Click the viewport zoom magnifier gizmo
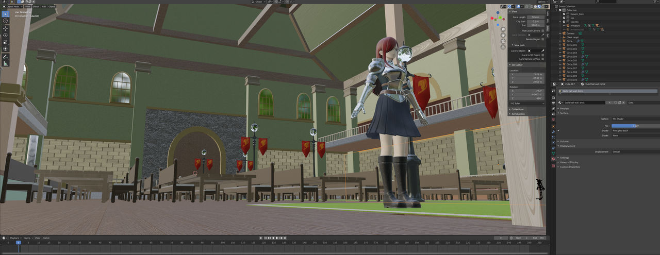Viewport: 660px width, 255px height. [503, 29]
